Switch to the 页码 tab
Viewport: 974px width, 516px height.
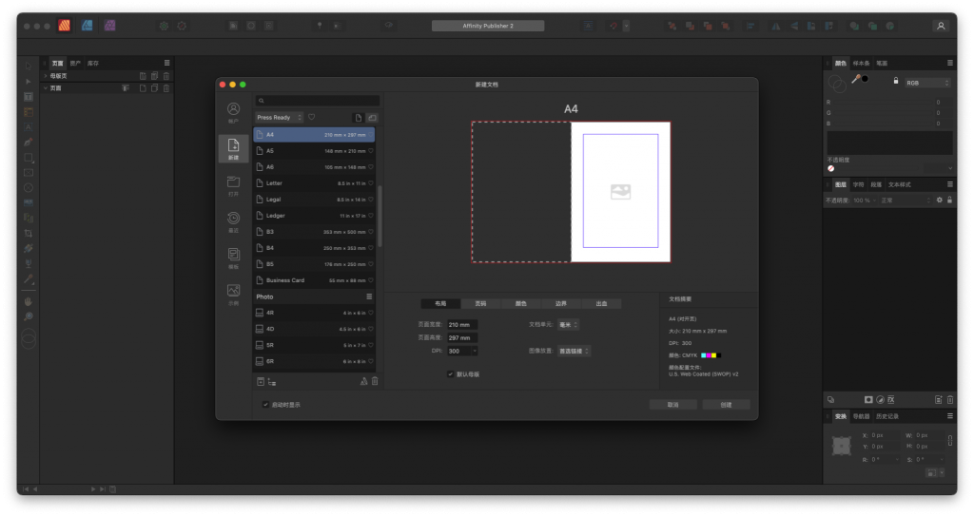[480, 304]
